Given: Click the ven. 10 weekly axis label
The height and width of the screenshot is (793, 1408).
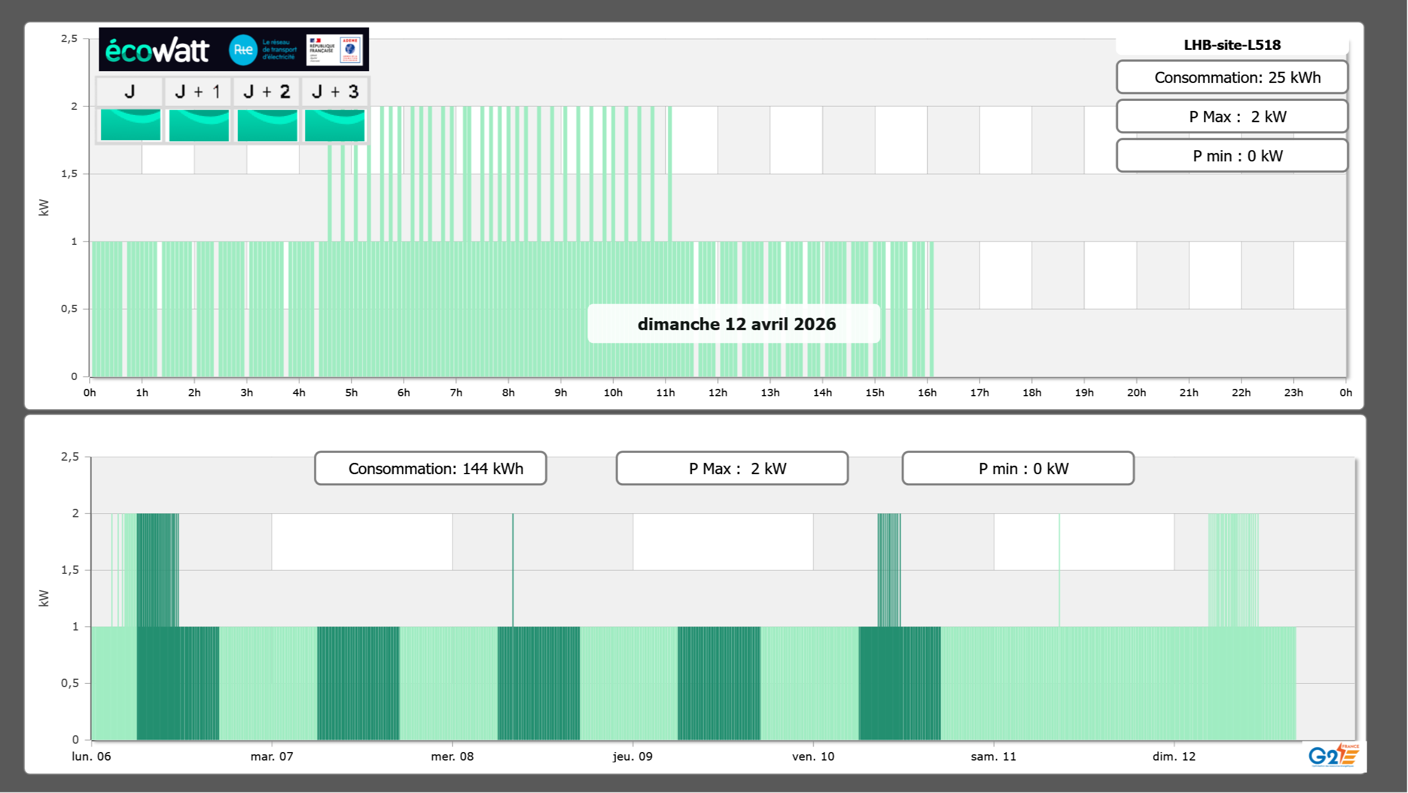Looking at the screenshot, I should (813, 756).
